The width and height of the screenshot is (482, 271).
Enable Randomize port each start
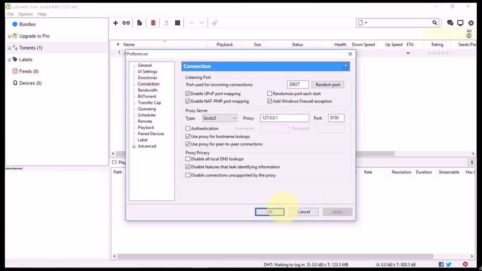coord(270,94)
